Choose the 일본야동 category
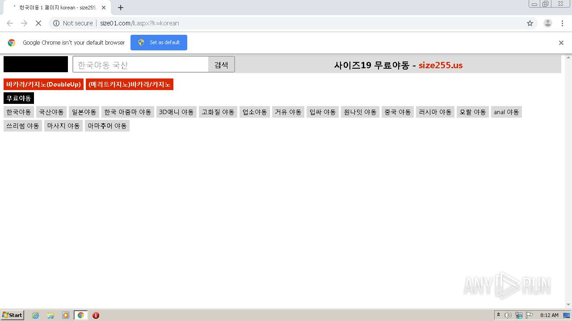The width and height of the screenshot is (572, 321). click(x=84, y=112)
